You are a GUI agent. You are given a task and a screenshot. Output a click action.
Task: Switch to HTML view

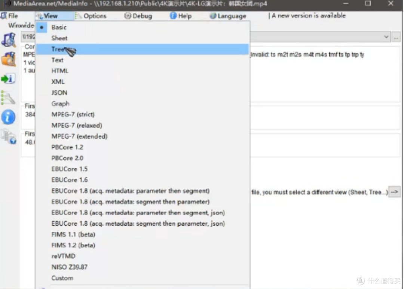coord(142,71)
